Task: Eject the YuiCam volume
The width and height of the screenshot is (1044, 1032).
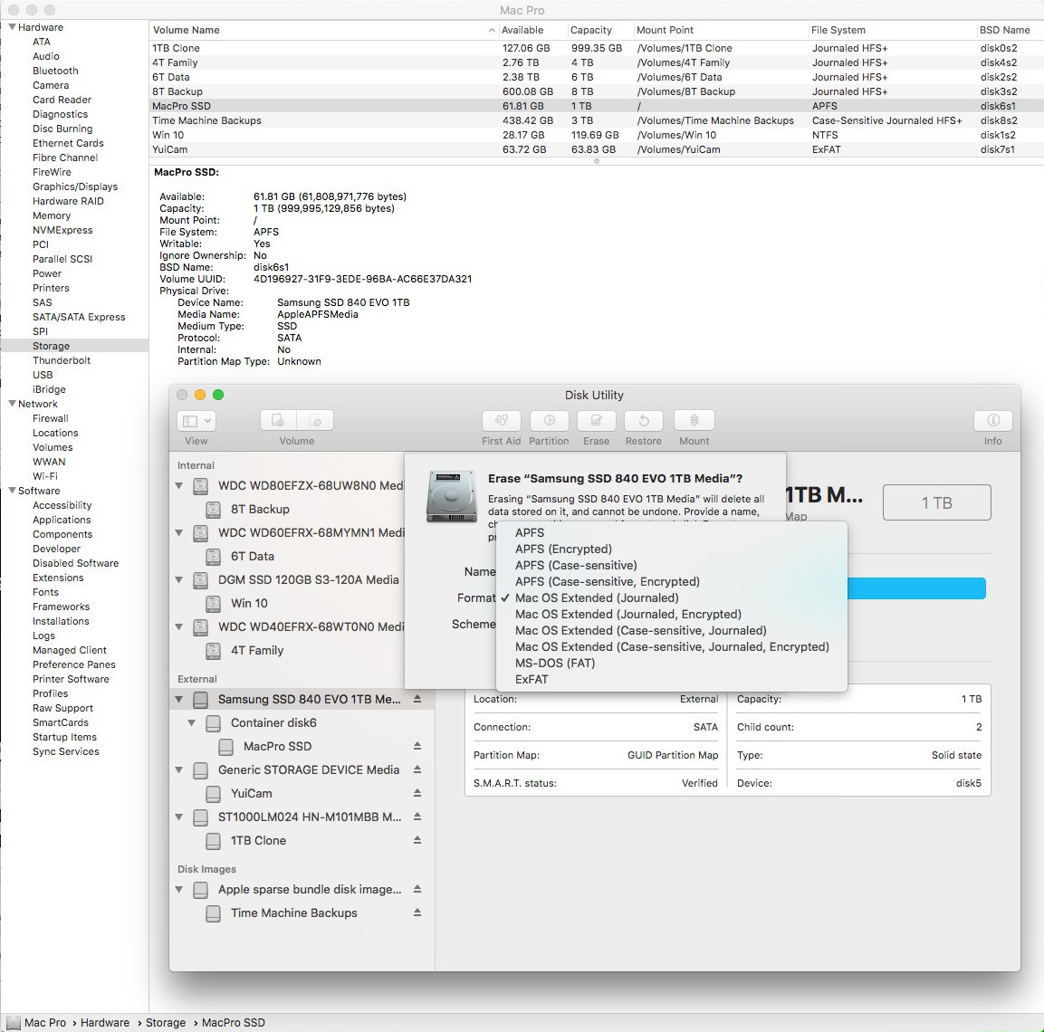Action: pos(417,793)
